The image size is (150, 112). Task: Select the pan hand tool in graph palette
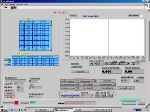99,64
